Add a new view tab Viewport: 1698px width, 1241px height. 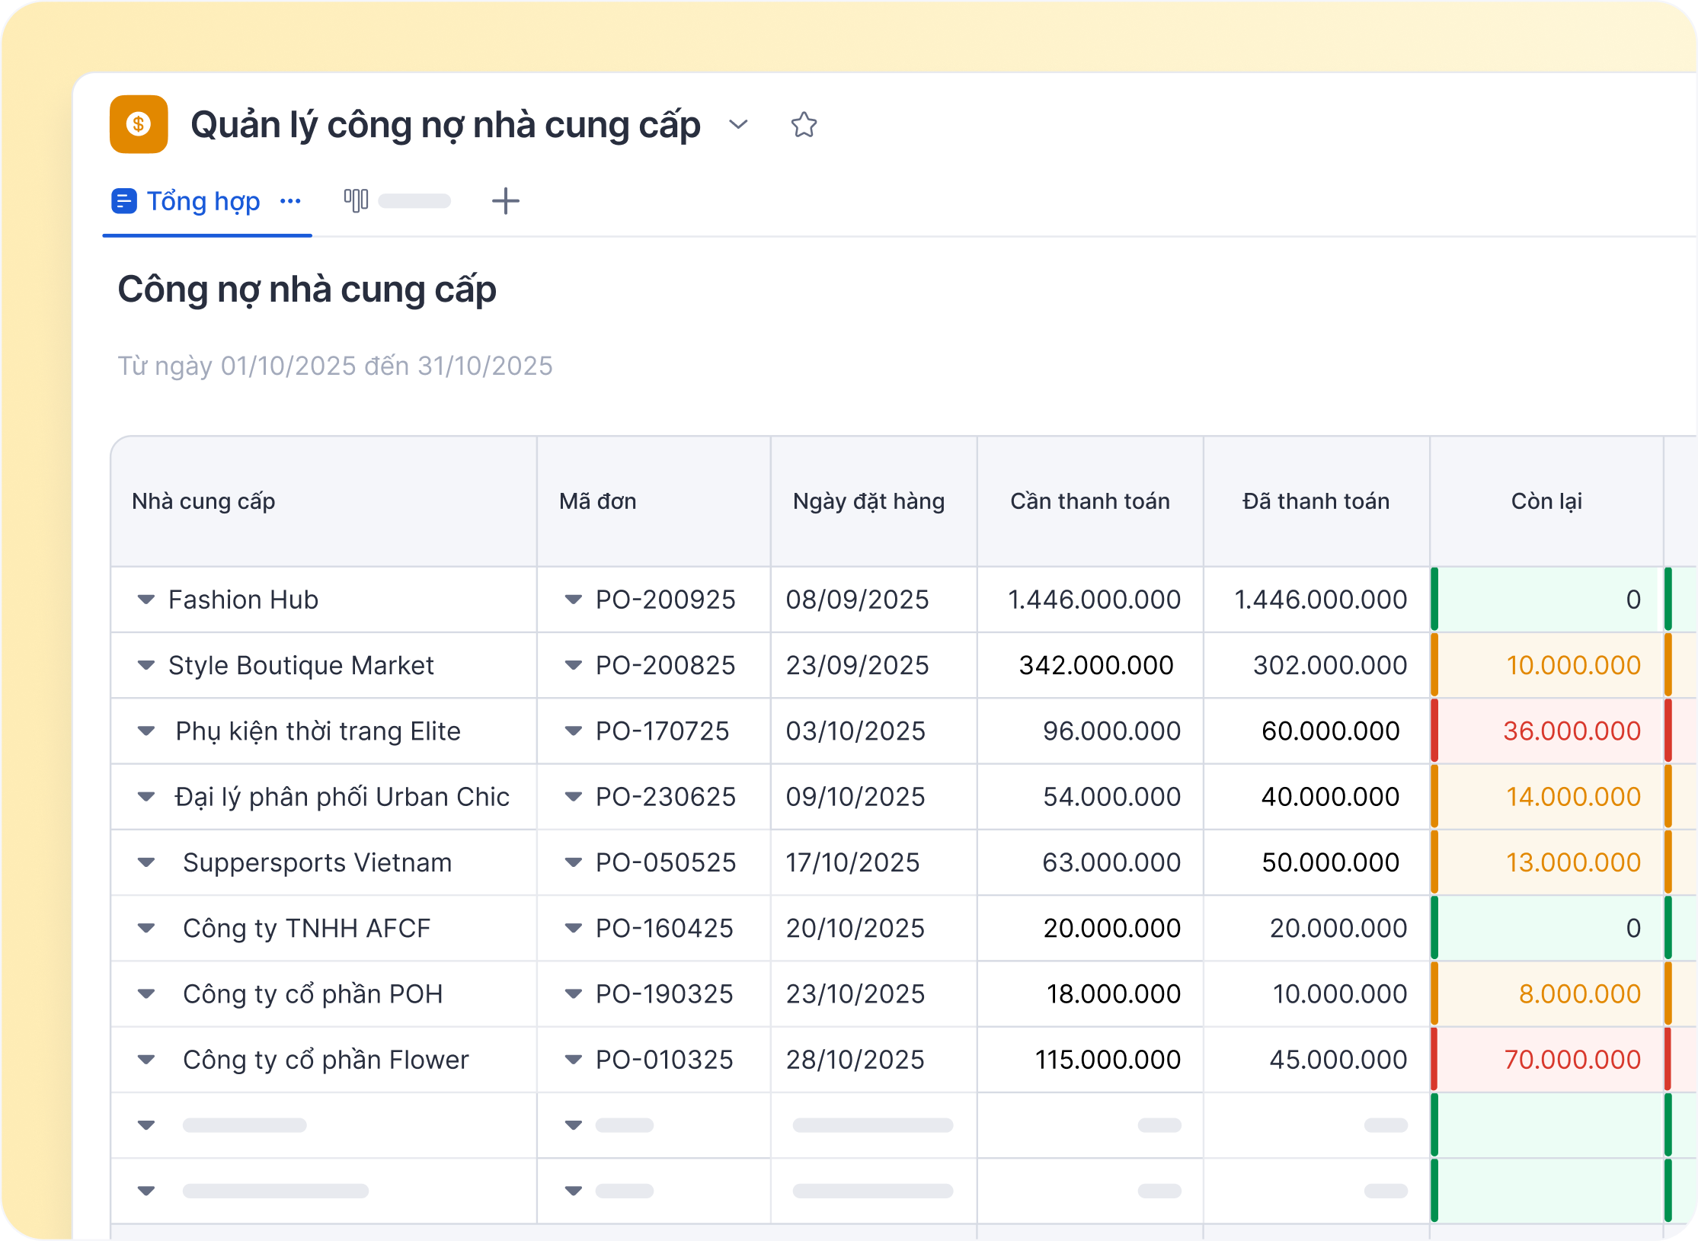coord(505,201)
